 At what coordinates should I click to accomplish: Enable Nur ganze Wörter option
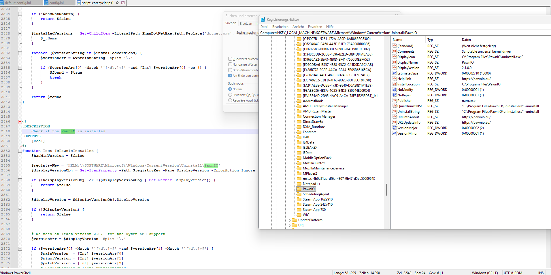pyautogui.click(x=230, y=64)
